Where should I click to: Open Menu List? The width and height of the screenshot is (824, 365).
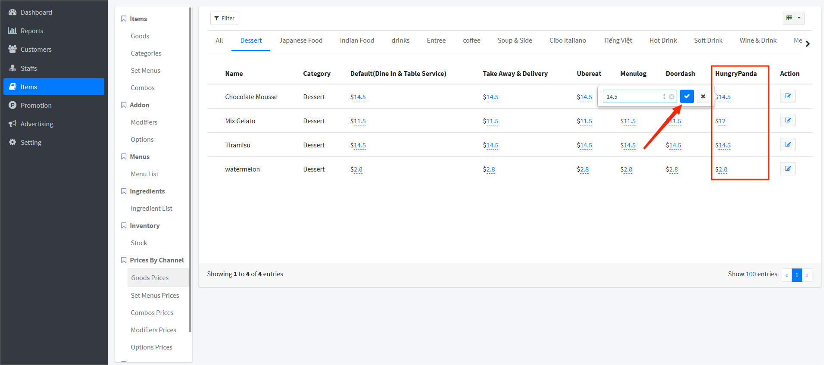[x=145, y=174]
